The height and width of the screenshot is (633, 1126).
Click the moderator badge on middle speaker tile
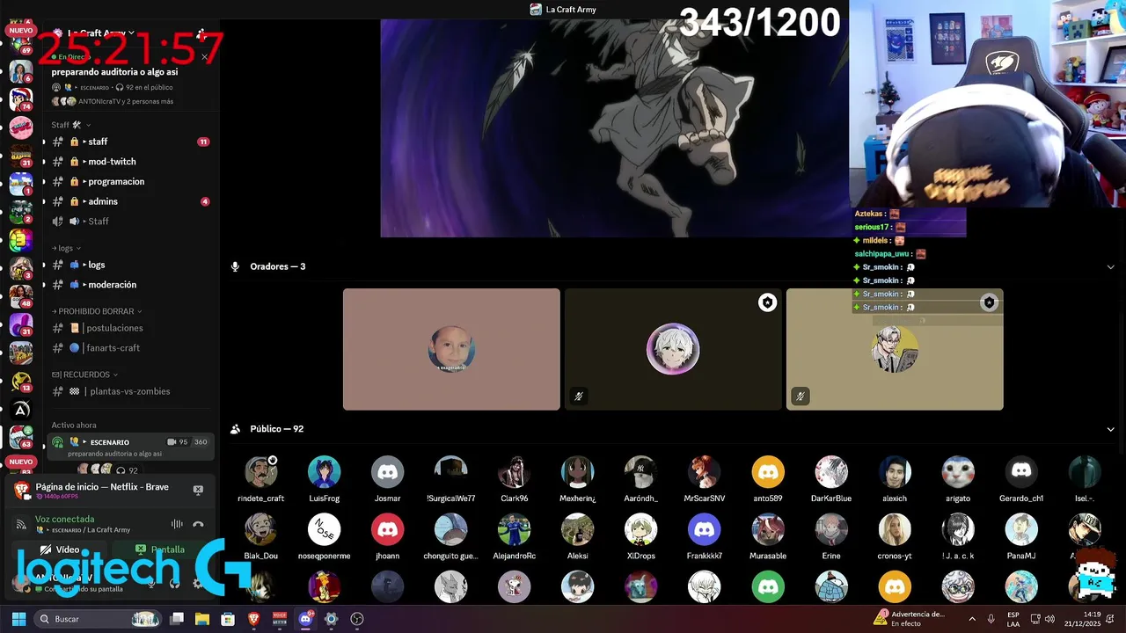pos(767,302)
